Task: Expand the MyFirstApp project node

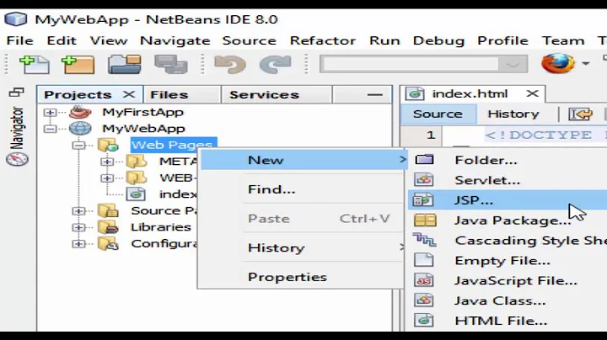Action: point(50,113)
